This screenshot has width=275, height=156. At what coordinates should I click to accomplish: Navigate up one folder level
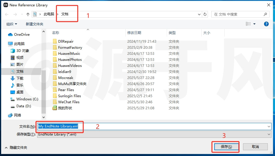[28, 14]
